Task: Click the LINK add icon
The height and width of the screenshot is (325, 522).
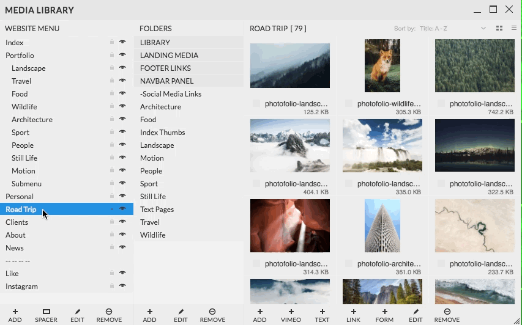Action: tap(353, 312)
